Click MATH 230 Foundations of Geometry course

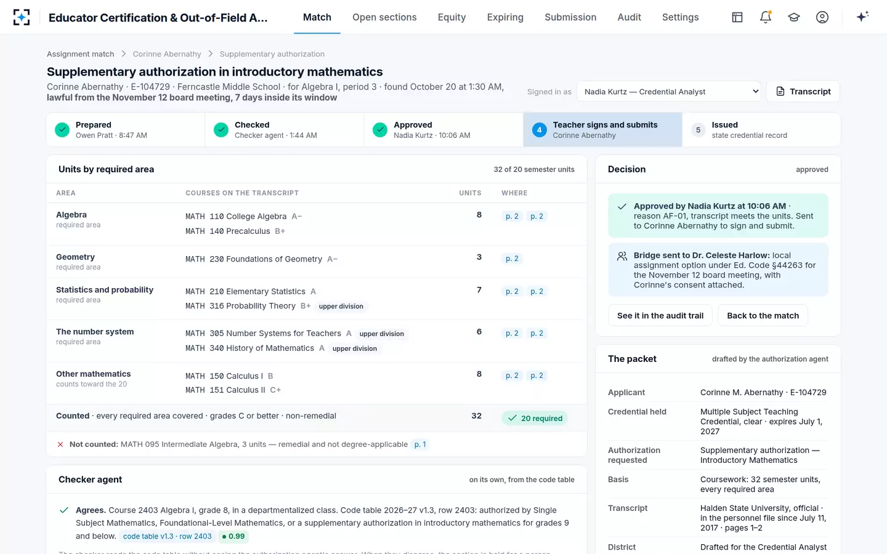[254, 259]
